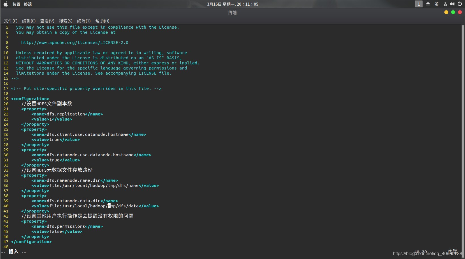
Task: Click the 'Put site-specific property overrides' comment
Action: tap(86, 89)
